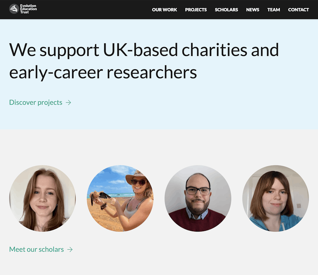Click the Evolution Education Trust wordmark text
Screen dimensions: 318x275
pyautogui.click(x=28, y=9)
